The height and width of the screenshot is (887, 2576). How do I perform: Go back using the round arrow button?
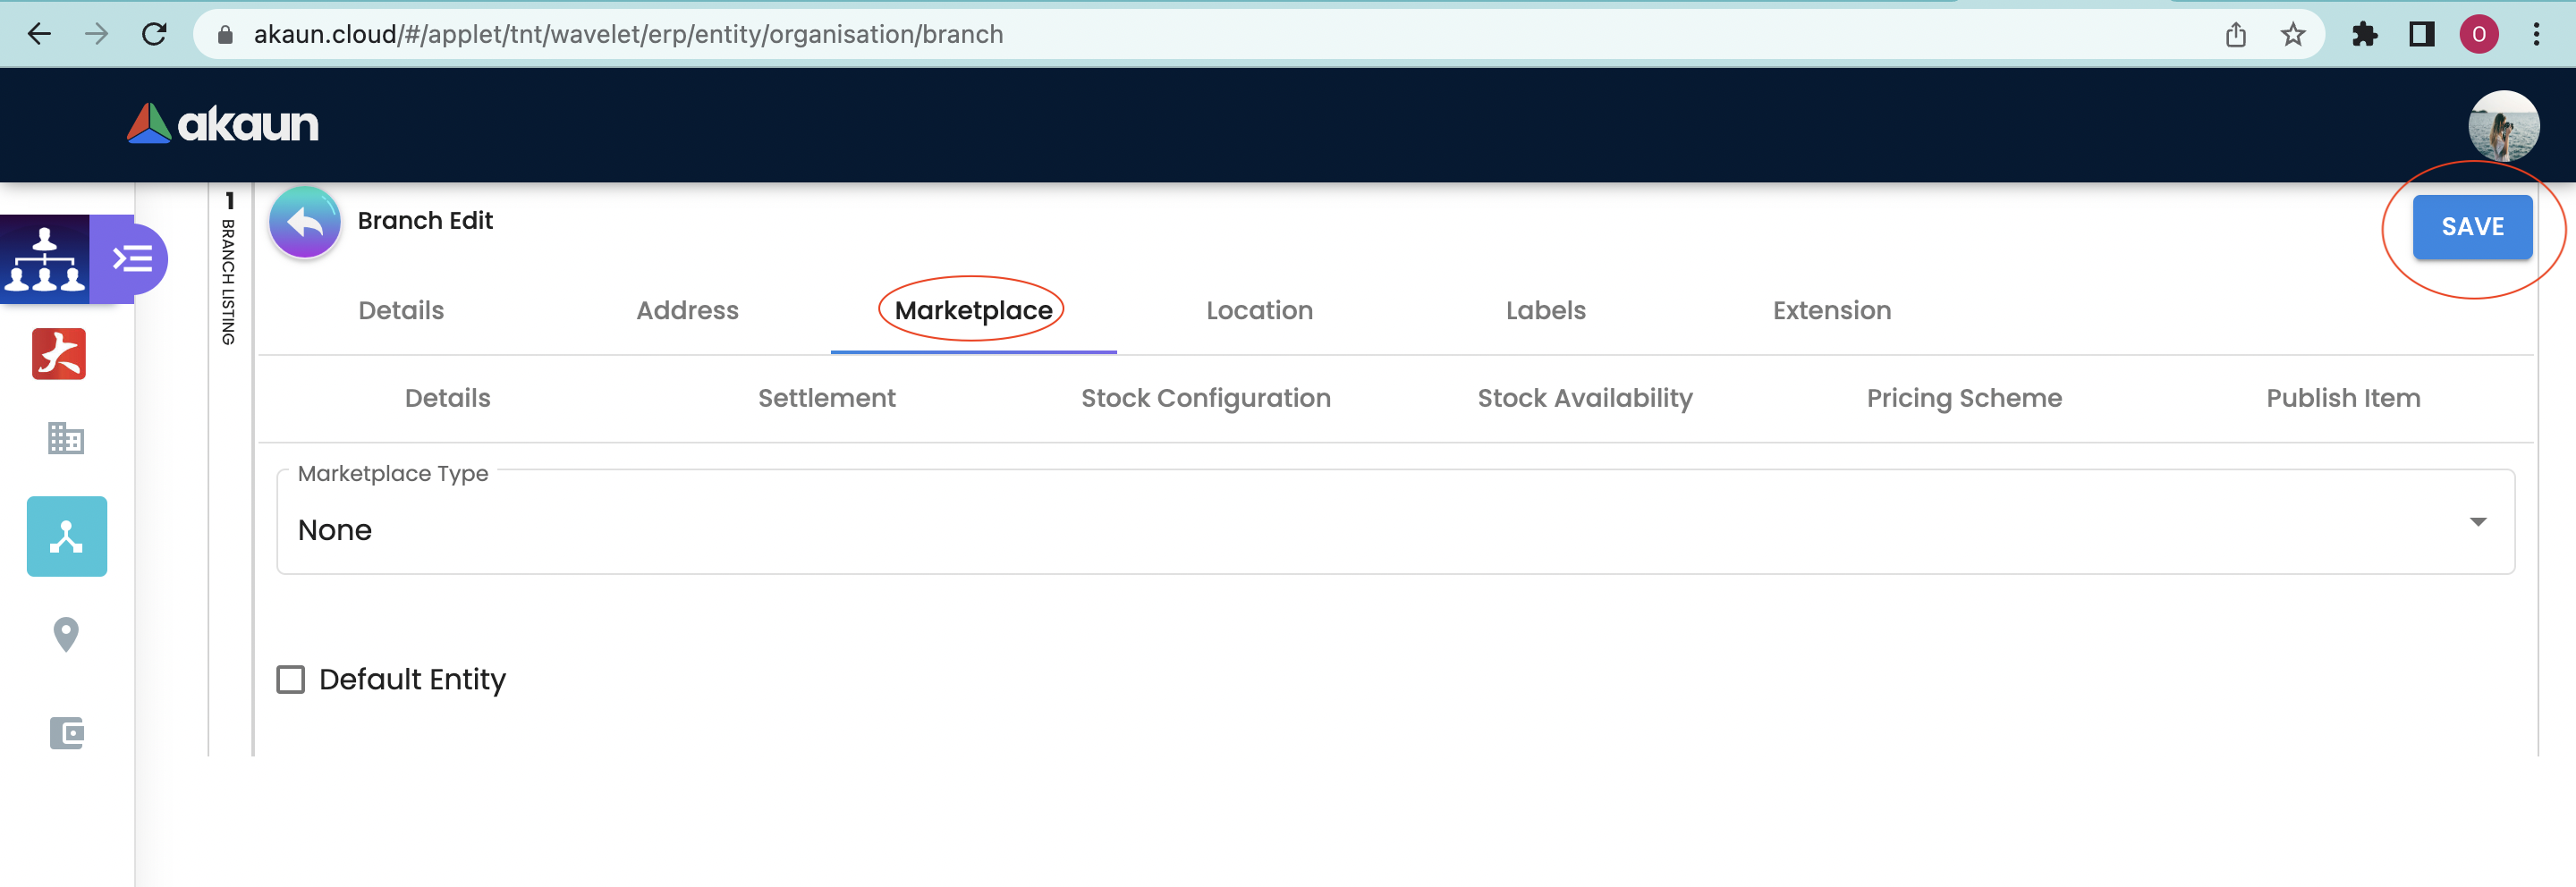pos(305,222)
